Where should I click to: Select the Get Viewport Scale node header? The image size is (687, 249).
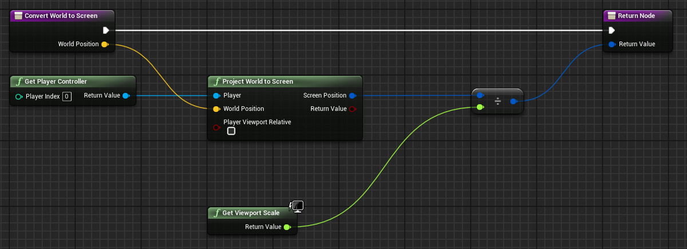(251, 212)
